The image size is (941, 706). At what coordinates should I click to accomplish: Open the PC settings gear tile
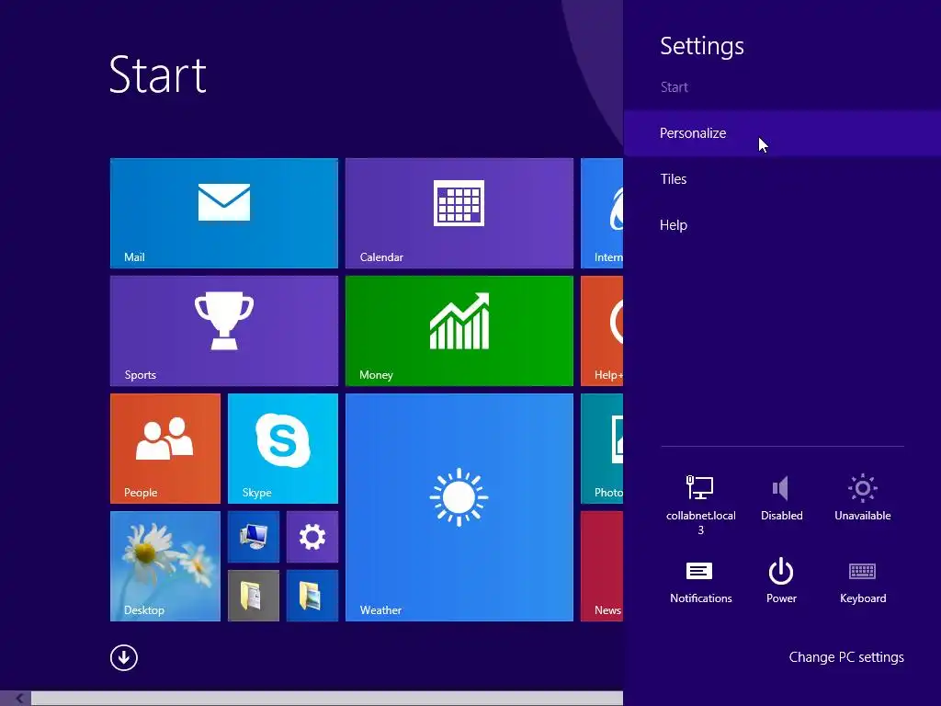coord(312,537)
